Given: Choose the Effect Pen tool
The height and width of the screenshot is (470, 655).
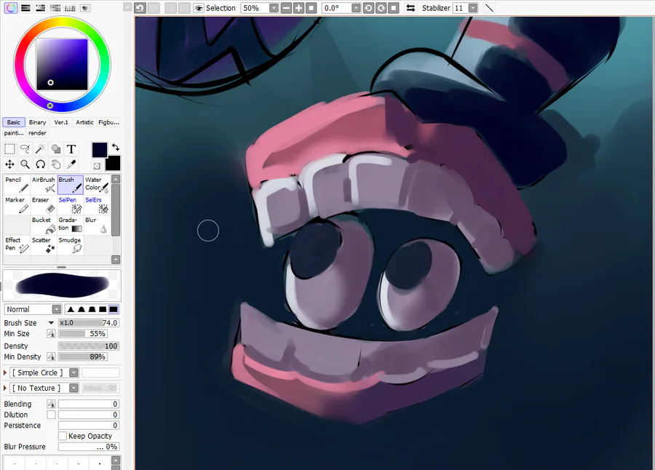Looking at the screenshot, I should tap(17, 244).
